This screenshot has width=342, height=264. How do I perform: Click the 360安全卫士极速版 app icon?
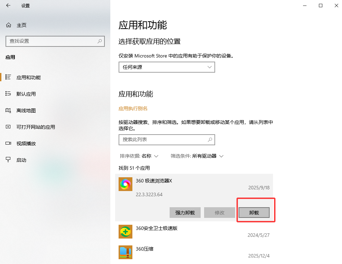click(x=125, y=231)
